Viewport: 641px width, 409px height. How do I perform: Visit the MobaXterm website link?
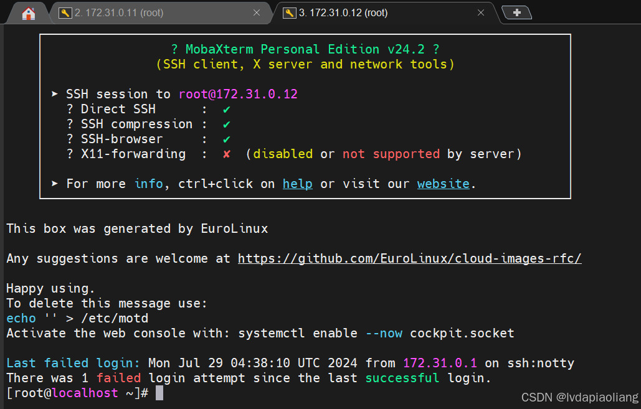tap(443, 184)
